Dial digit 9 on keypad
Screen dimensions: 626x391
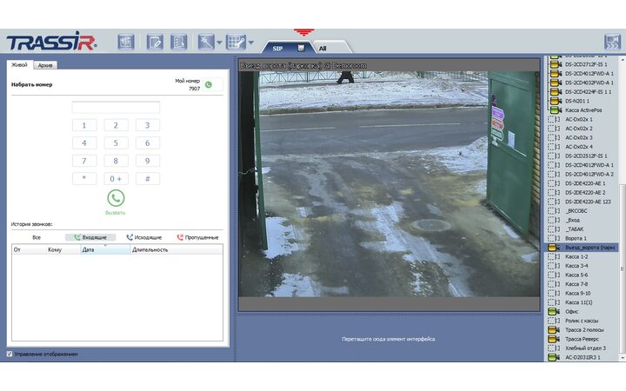pyautogui.click(x=147, y=161)
